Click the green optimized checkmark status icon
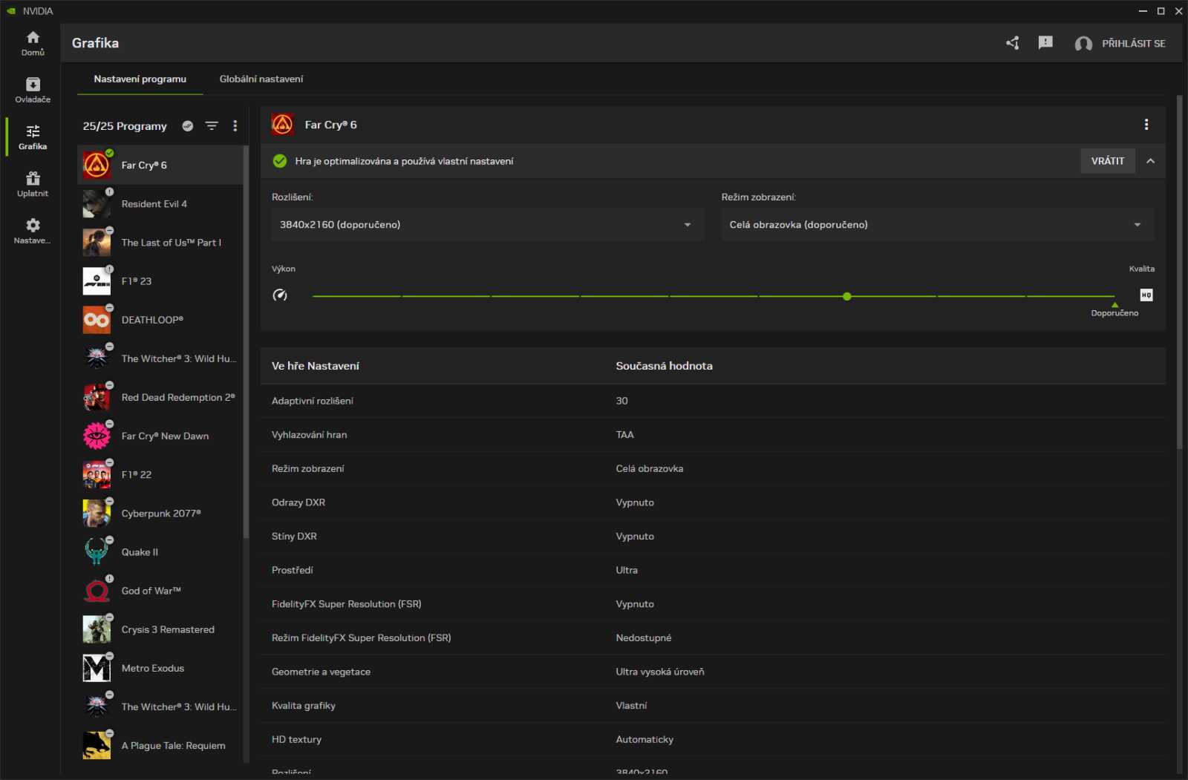This screenshot has height=780, width=1188. pos(280,161)
